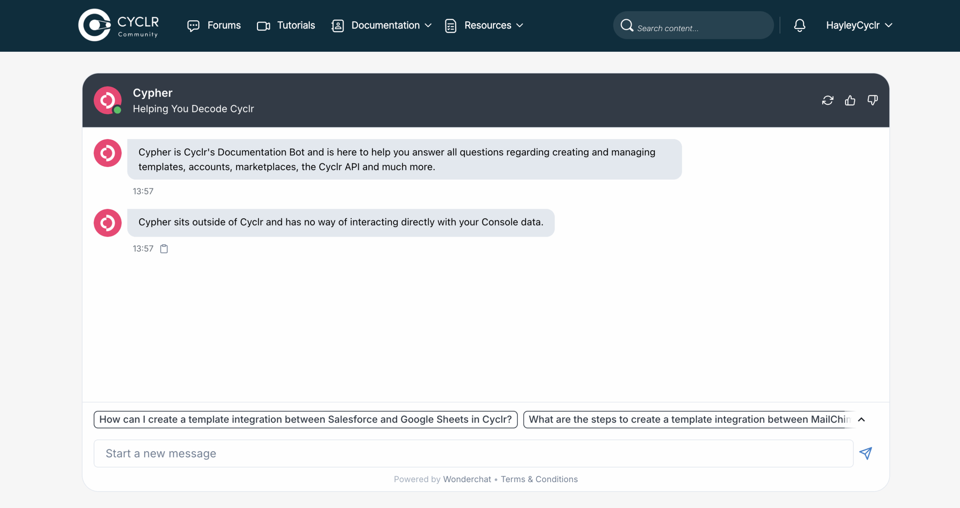Click the avatar beside the Console data message

[108, 223]
